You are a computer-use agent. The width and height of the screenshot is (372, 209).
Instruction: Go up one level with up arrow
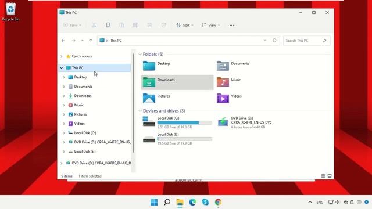pyautogui.click(x=91, y=41)
